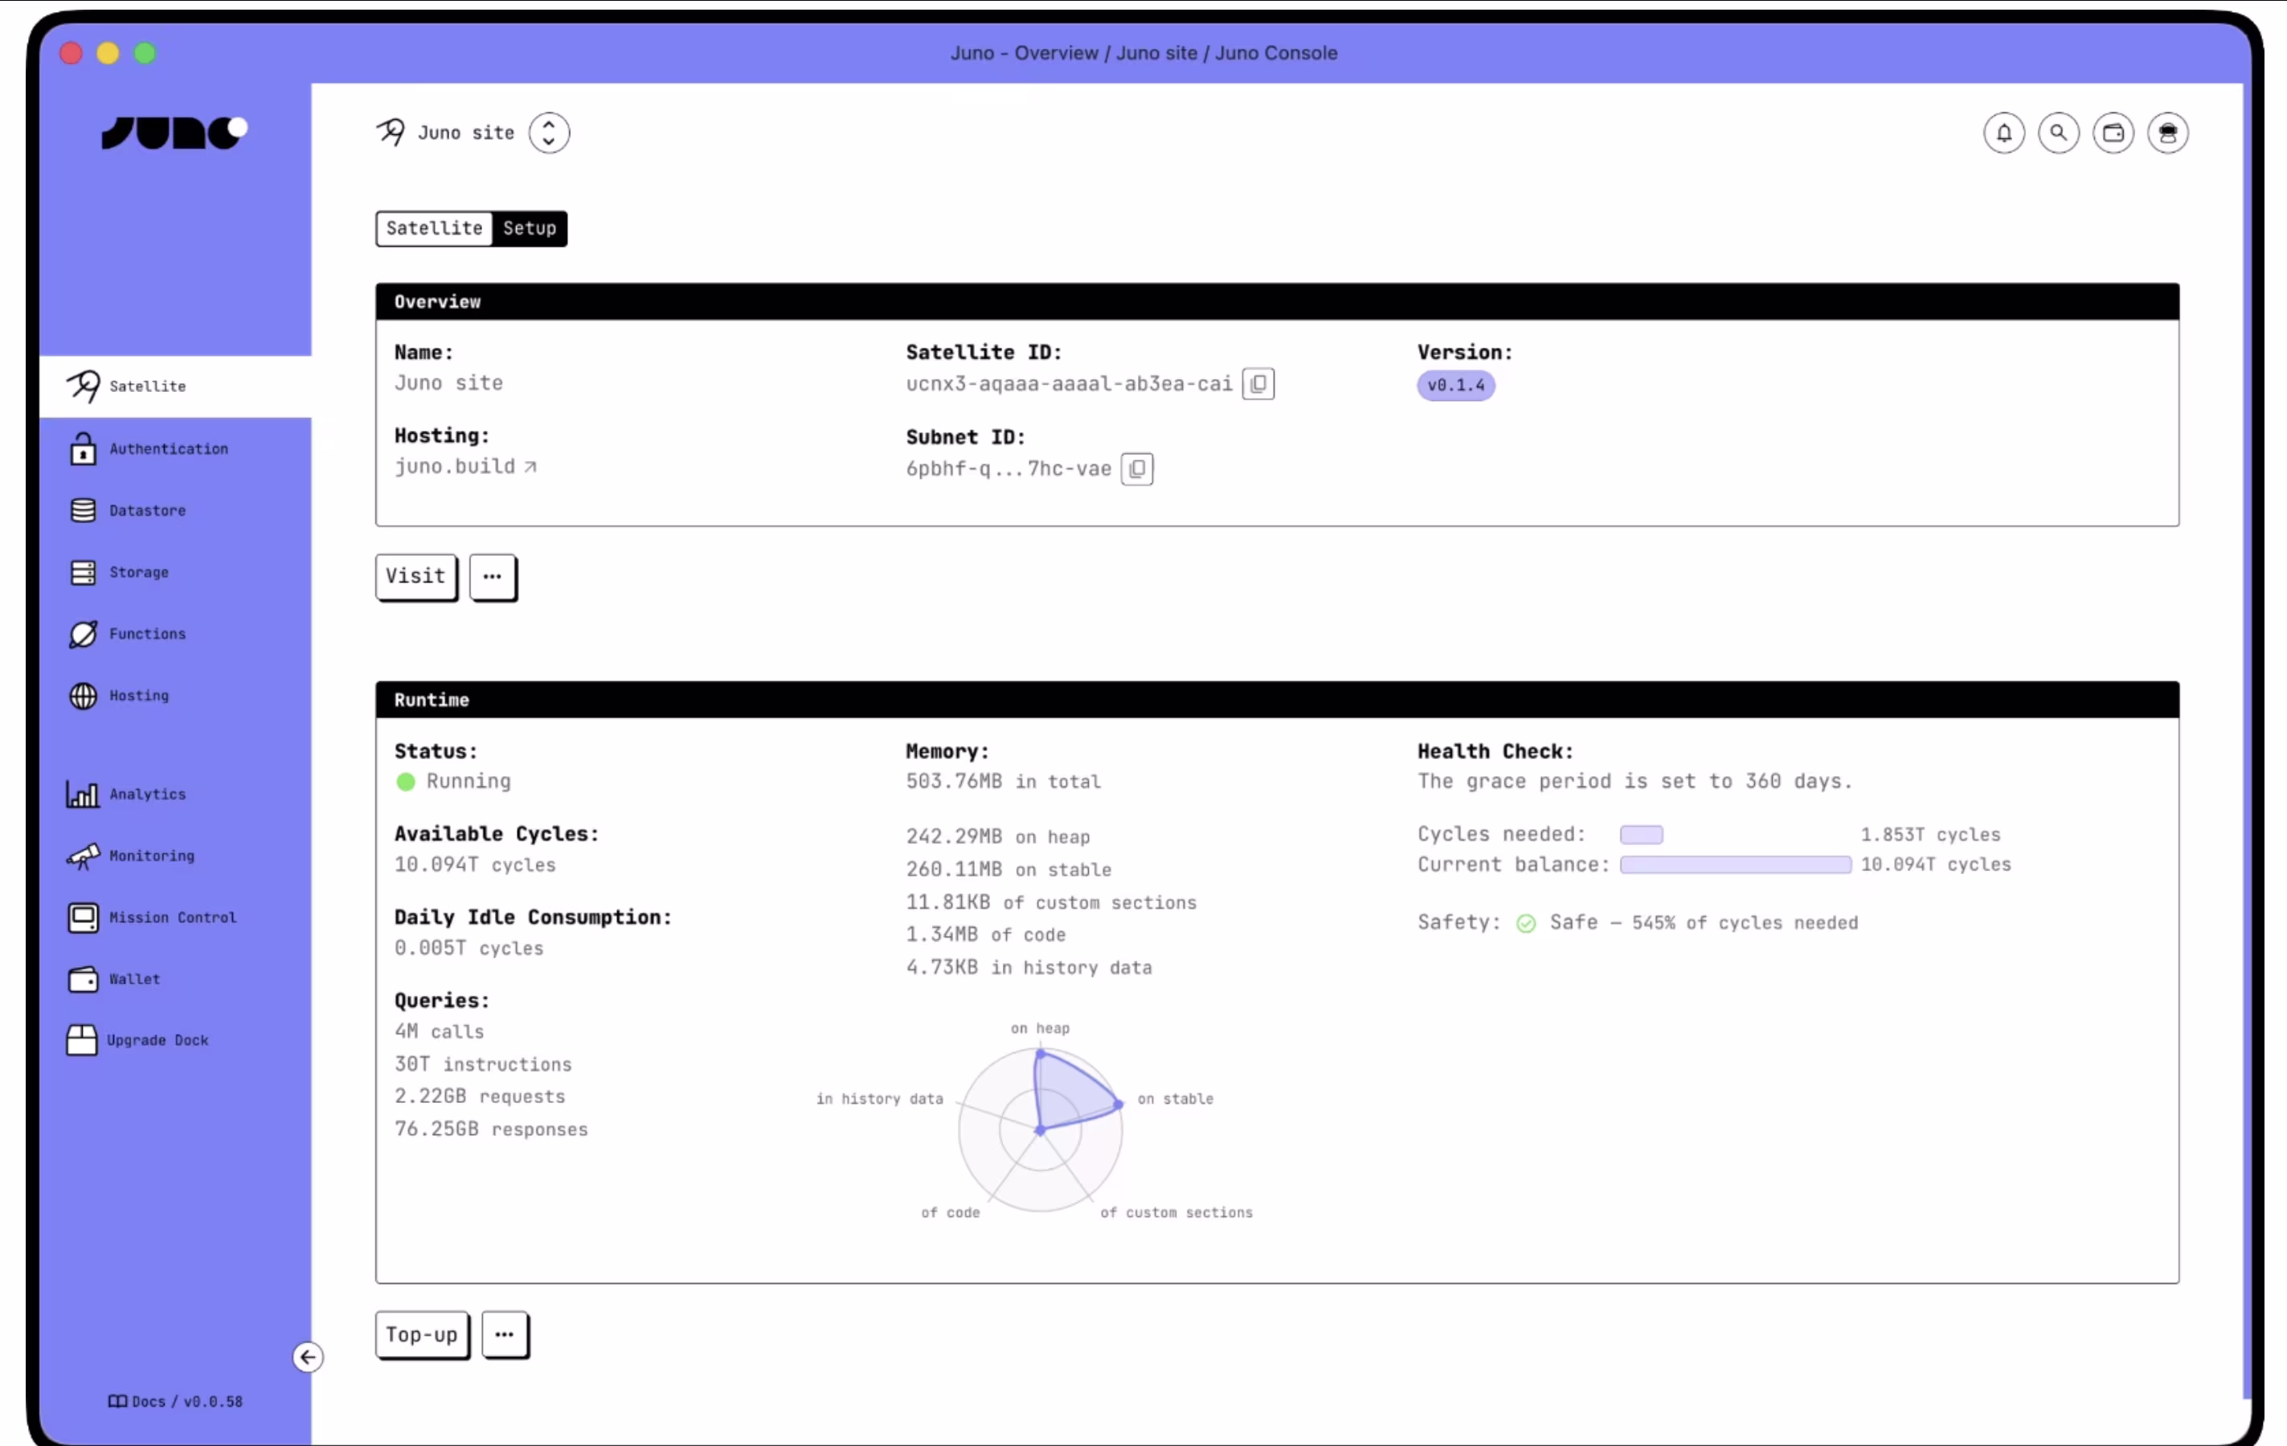Select the Satellite tab
Viewport: 2287px width, 1446px height.
click(434, 228)
